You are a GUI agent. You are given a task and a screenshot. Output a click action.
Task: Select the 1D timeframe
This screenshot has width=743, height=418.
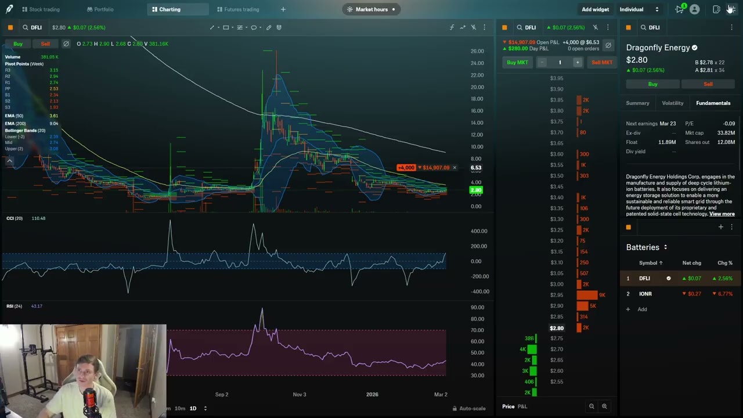coord(193,408)
